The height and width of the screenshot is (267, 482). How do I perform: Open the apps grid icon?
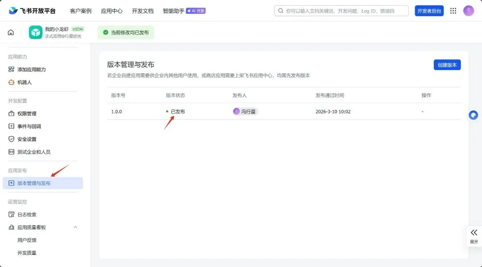453,11
